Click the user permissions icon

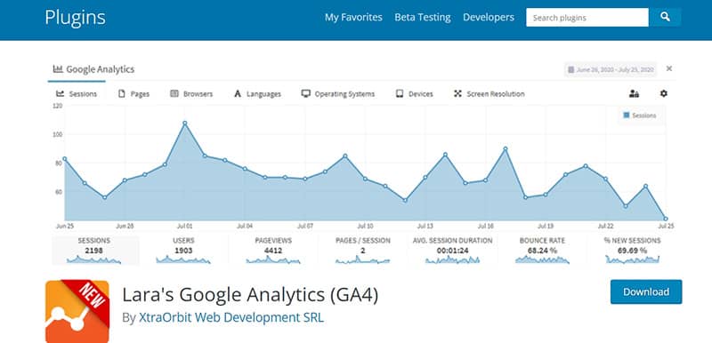634,94
